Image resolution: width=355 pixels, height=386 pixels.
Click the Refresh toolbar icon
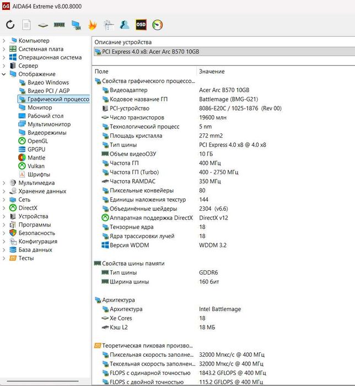pos(10,25)
